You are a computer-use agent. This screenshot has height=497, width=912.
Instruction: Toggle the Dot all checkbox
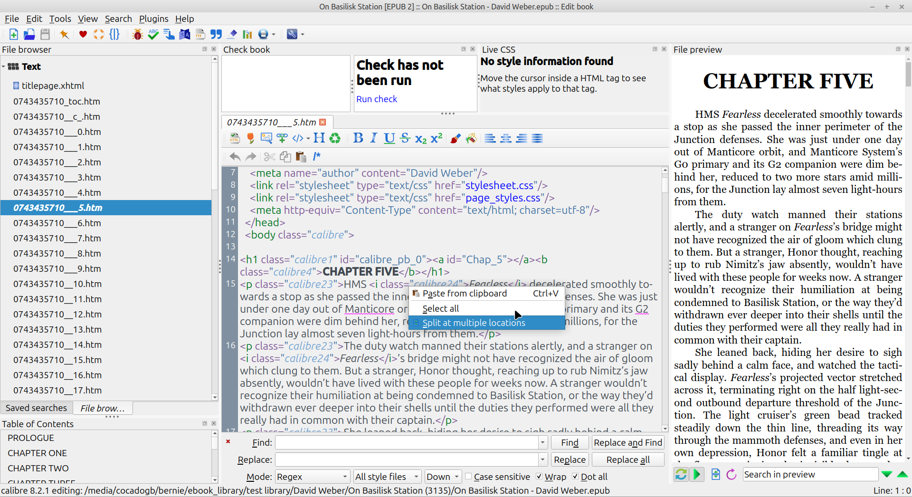(575, 477)
